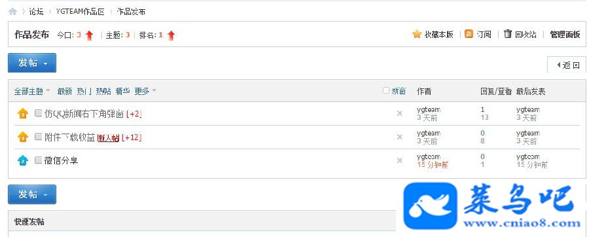The width and height of the screenshot is (589, 237).
Task: Click the star icon for 收藏本版
Action: click(x=417, y=34)
